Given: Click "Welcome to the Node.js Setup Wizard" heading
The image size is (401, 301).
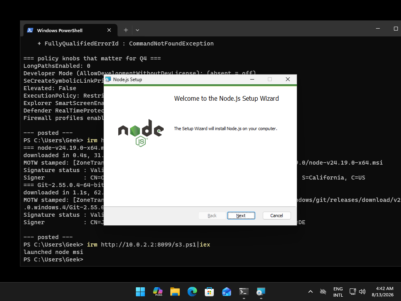Looking at the screenshot, I should tap(226, 98).
